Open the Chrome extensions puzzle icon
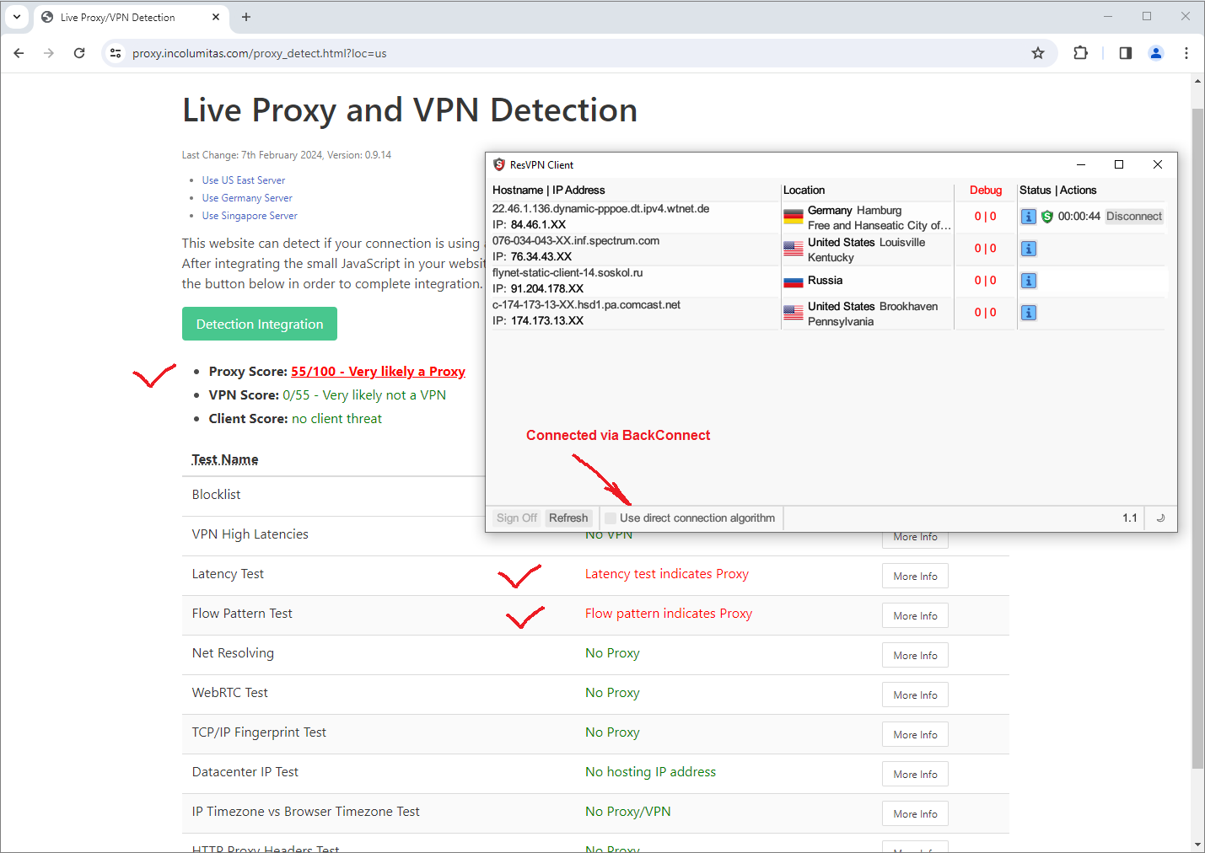 [1080, 53]
